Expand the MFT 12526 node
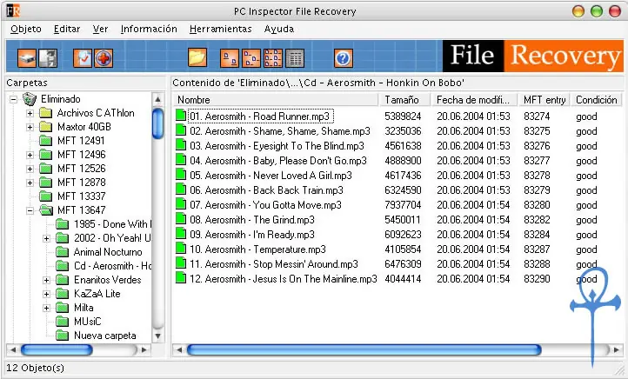628x379 pixels. (30, 169)
